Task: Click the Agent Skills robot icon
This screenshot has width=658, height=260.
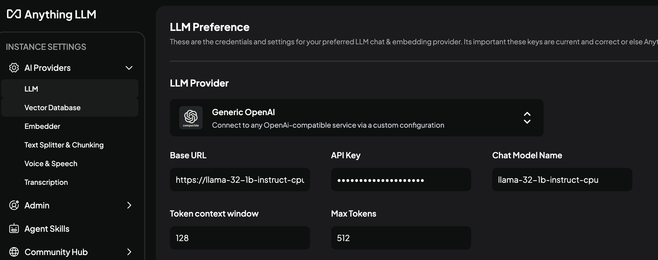Action: (14, 229)
